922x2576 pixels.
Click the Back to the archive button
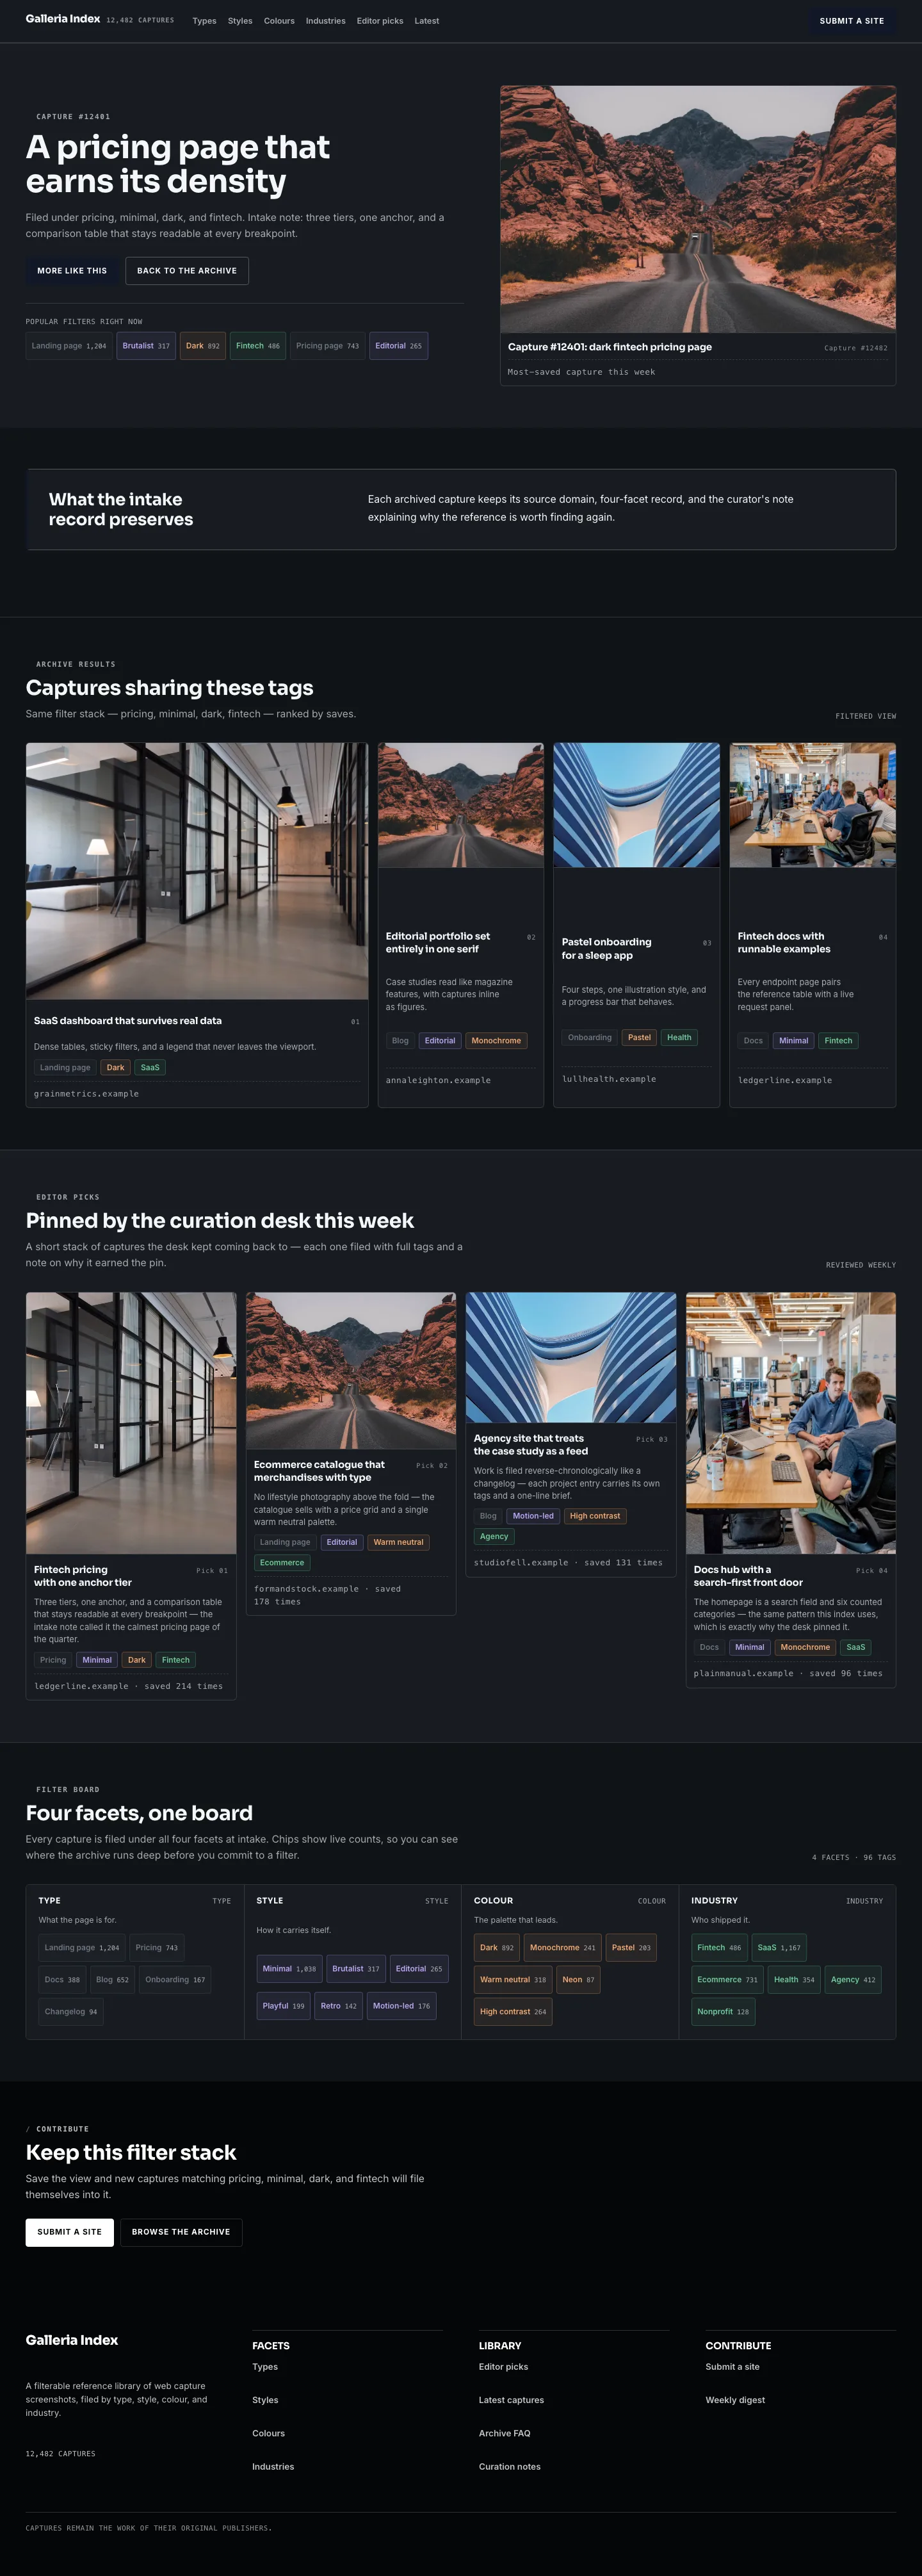pyautogui.click(x=187, y=271)
